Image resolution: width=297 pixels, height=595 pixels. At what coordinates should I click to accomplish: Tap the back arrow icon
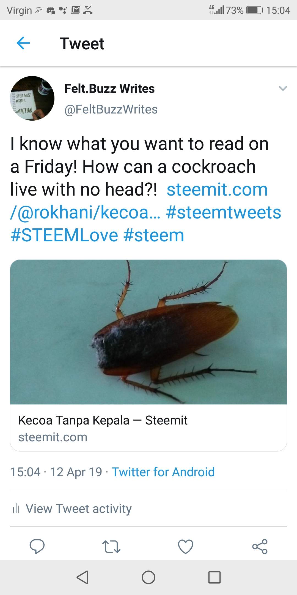[x=23, y=43]
